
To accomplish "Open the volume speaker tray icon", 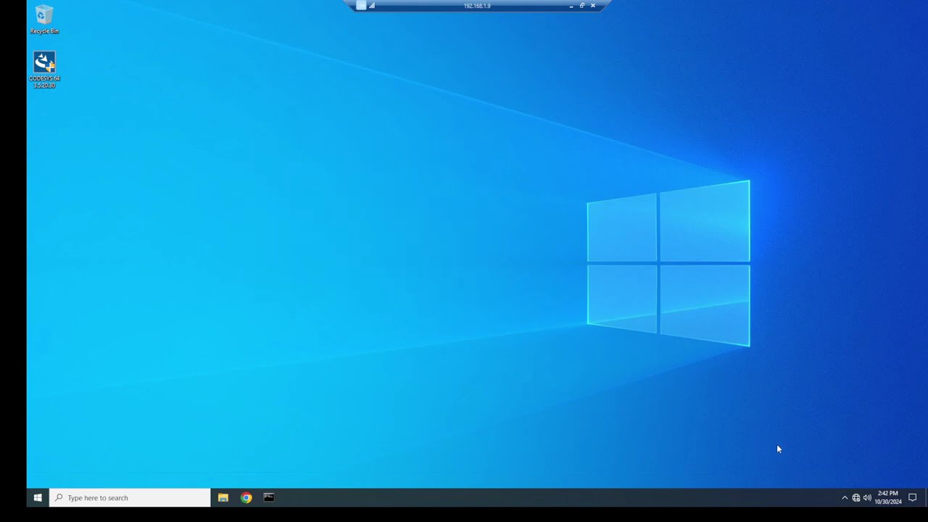I will (x=867, y=498).
